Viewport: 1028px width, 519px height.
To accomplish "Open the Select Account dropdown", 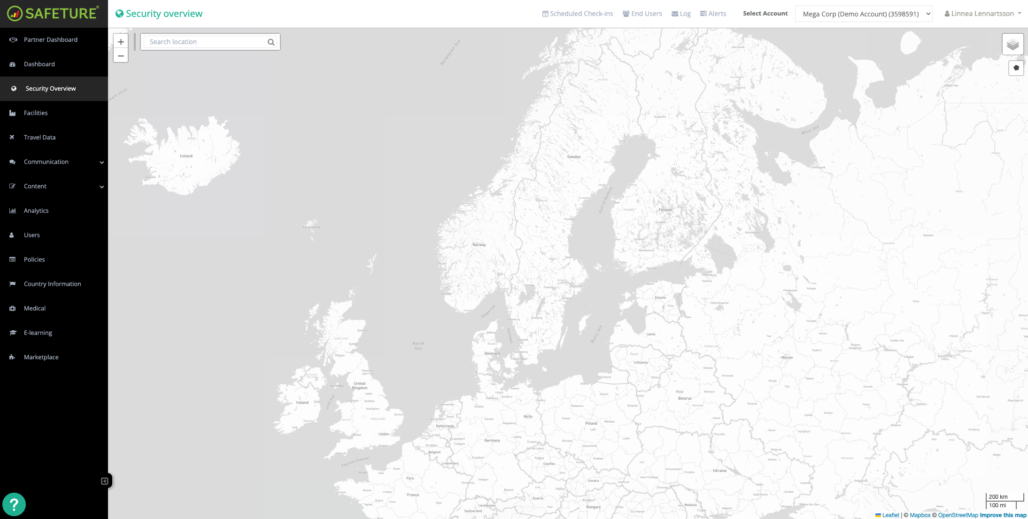I will pyautogui.click(x=863, y=14).
